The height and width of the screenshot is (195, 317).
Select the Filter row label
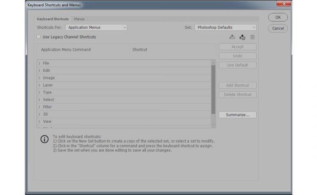[x=47, y=107]
